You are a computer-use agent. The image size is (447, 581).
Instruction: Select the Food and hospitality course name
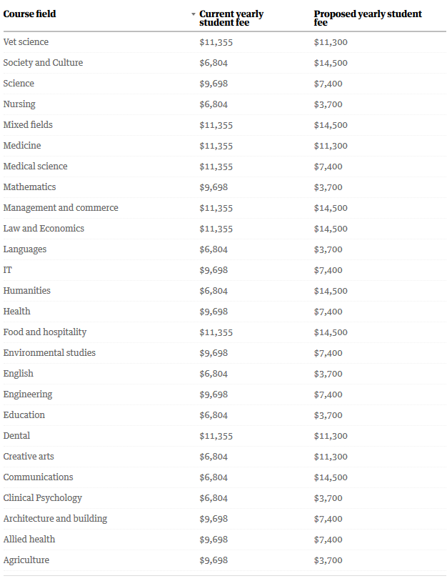[x=45, y=332]
